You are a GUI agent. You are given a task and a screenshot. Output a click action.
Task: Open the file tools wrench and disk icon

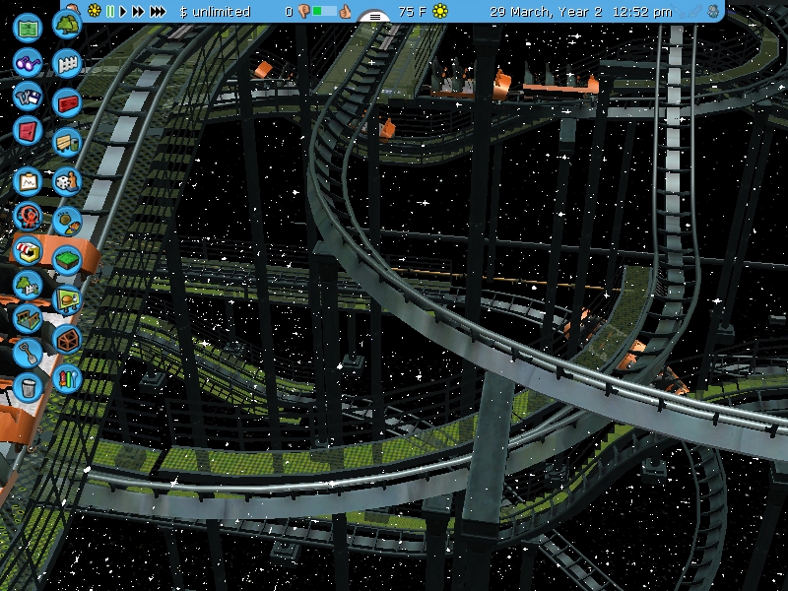pos(28,97)
